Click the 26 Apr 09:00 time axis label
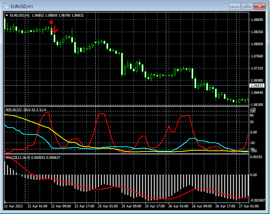 tap(201, 206)
